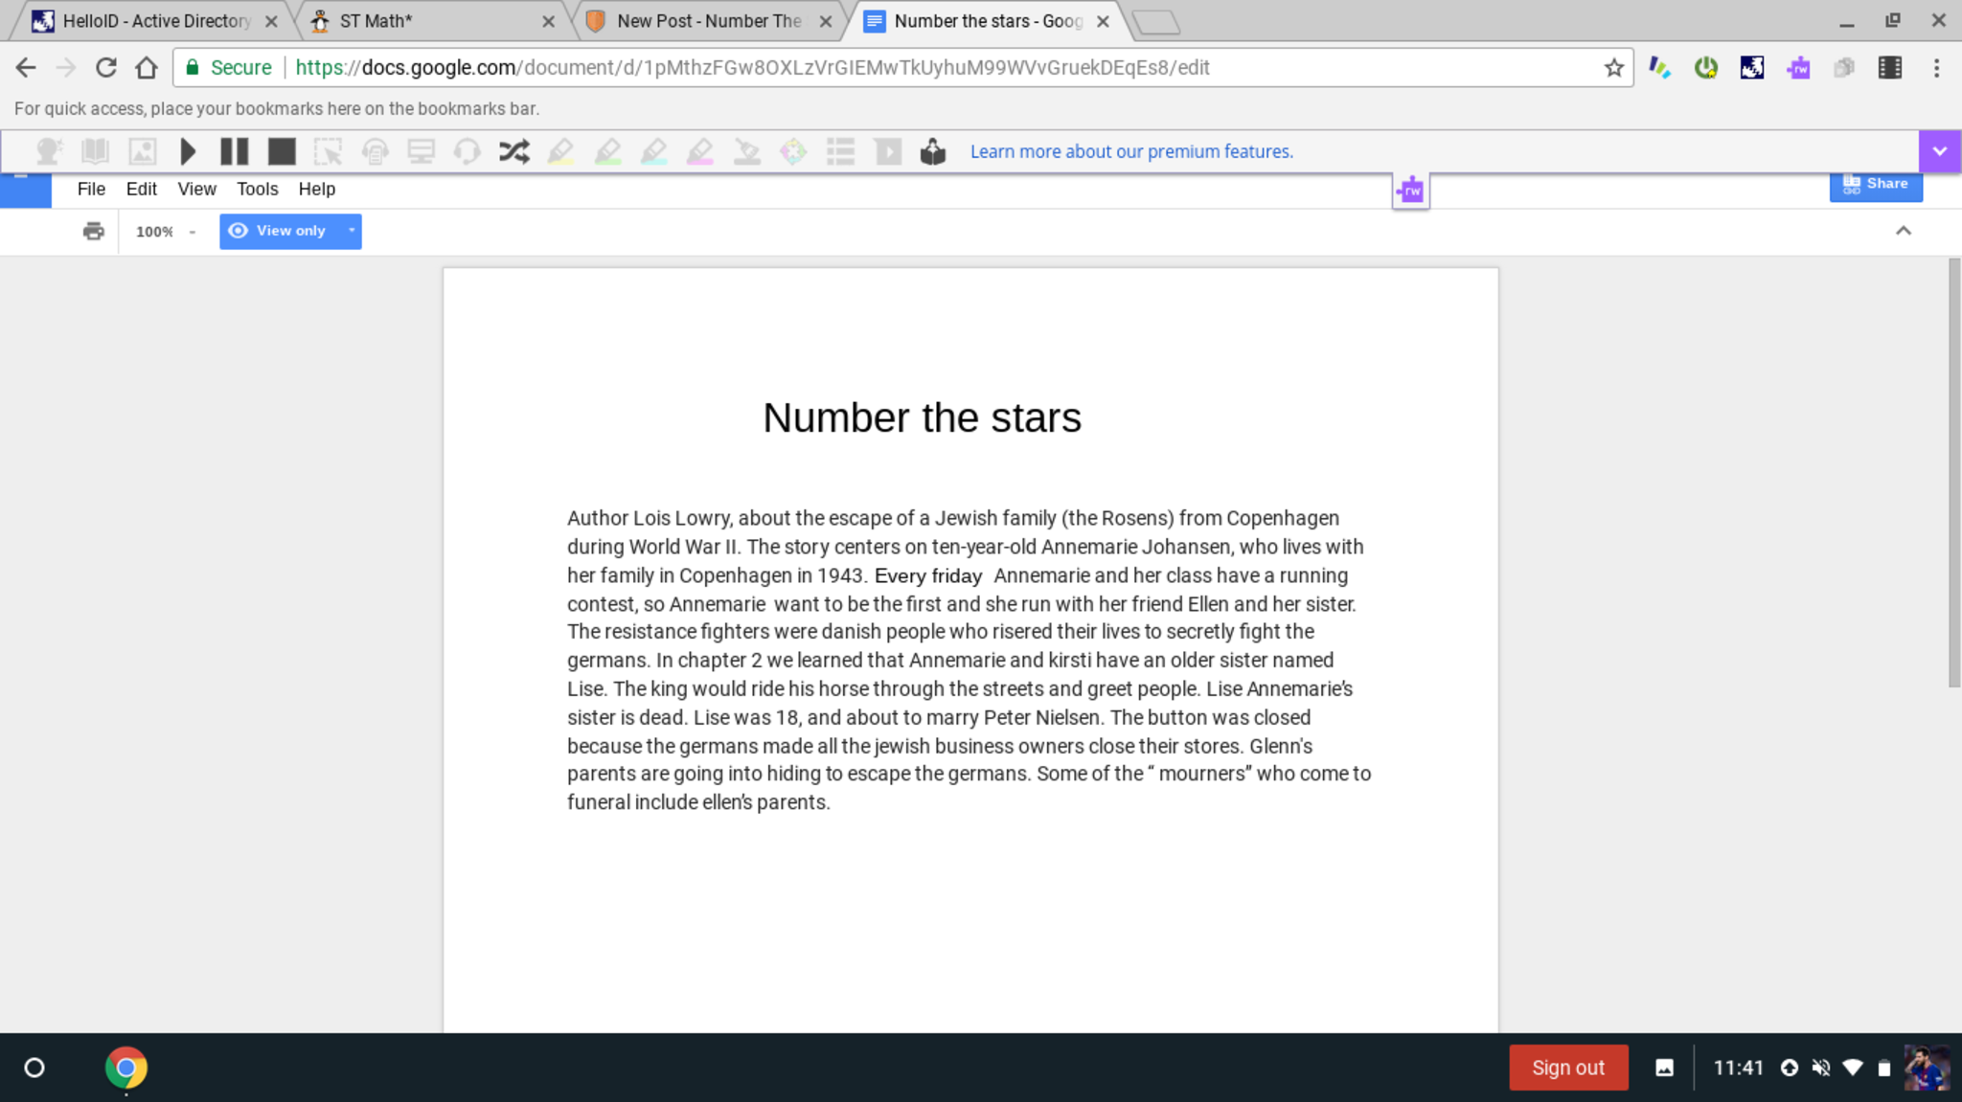Hide the menus with the up chevron

point(1903,231)
